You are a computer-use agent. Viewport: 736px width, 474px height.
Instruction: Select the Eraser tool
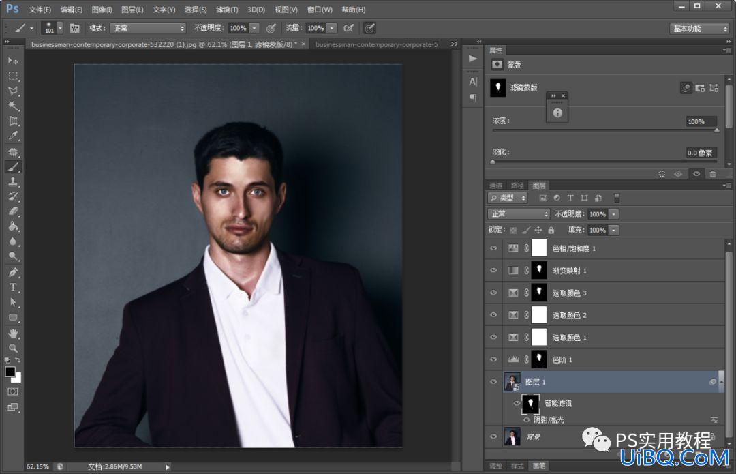[x=13, y=211]
